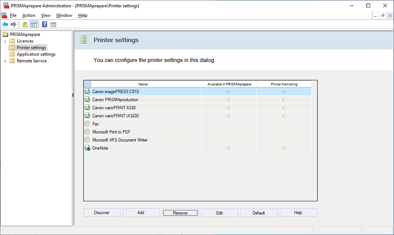Toggle the Show/Hide Action Pane icon

pyautogui.click(x=53, y=25)
